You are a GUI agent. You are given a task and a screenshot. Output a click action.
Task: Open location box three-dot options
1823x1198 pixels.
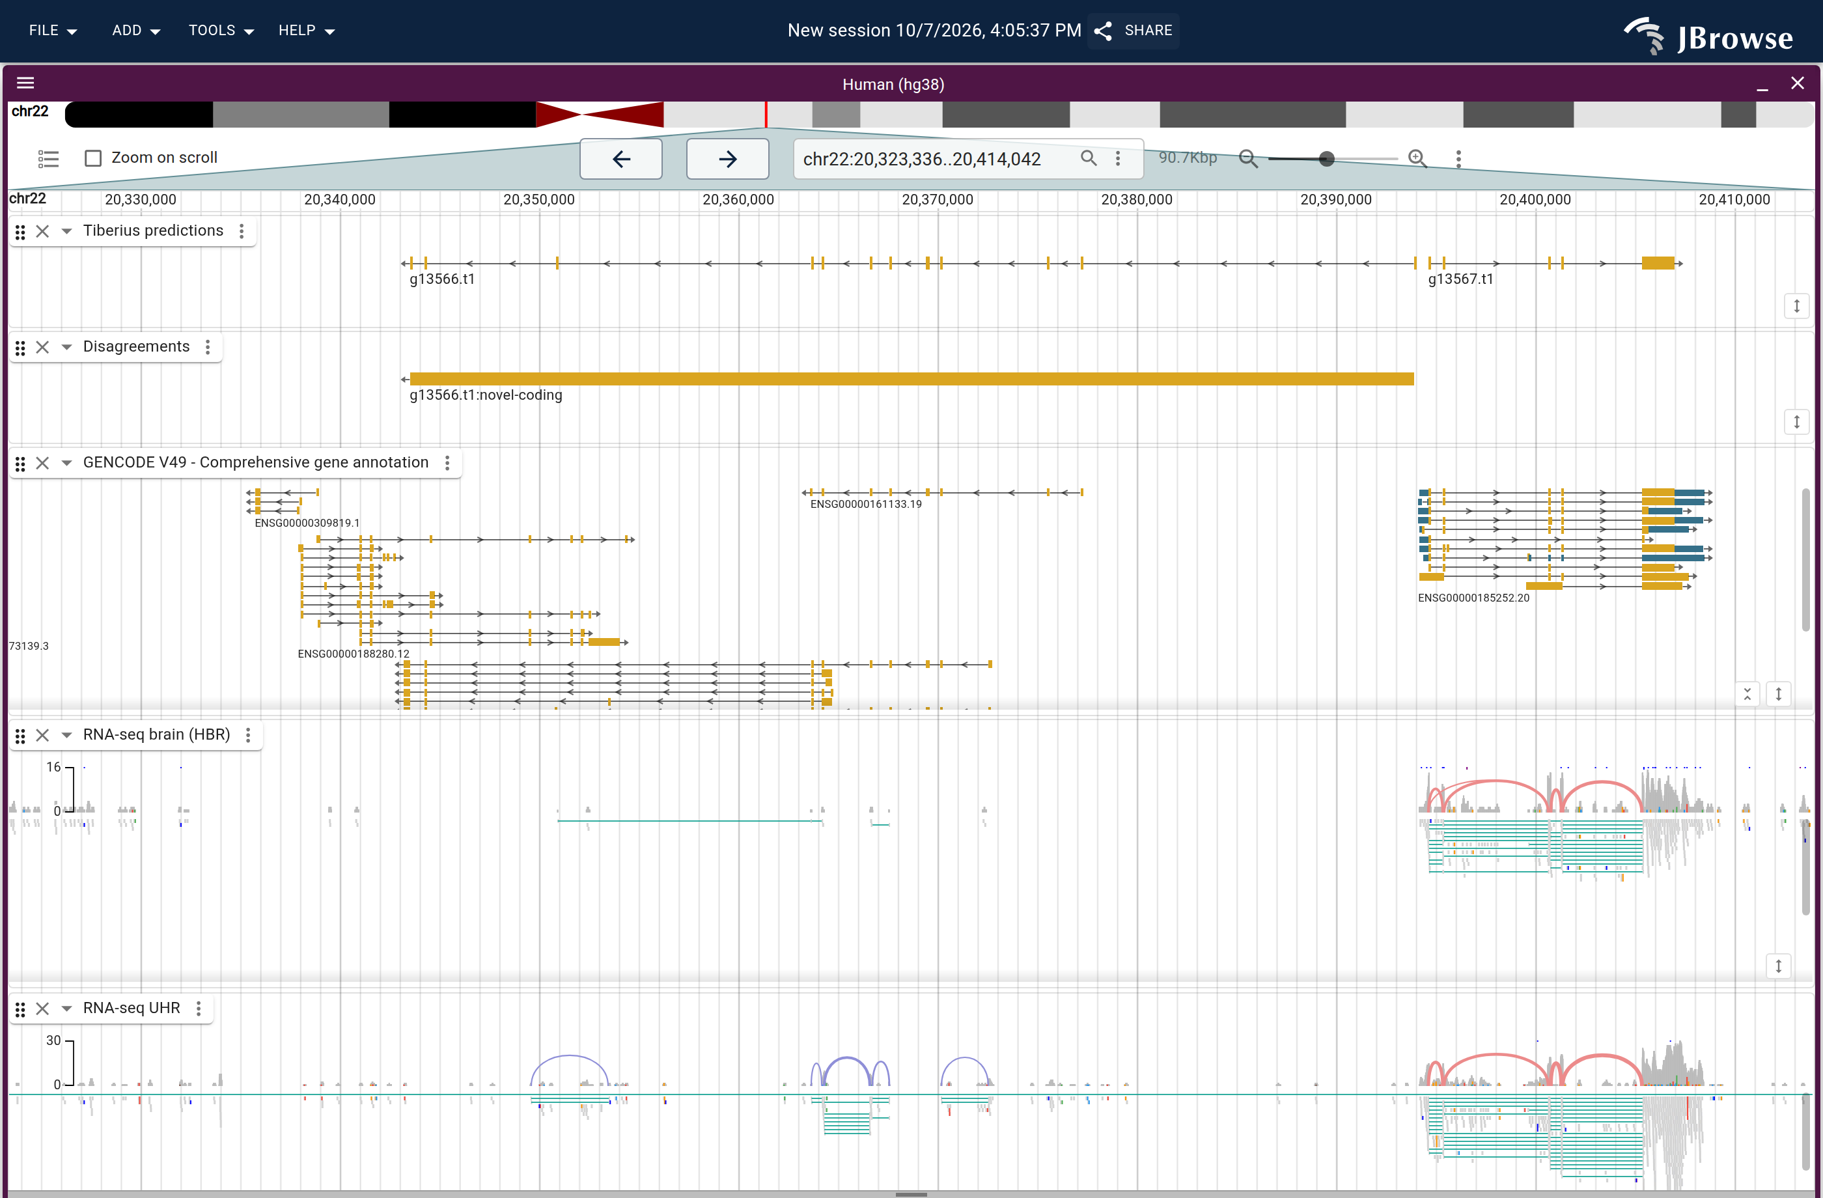(1117, 159)
